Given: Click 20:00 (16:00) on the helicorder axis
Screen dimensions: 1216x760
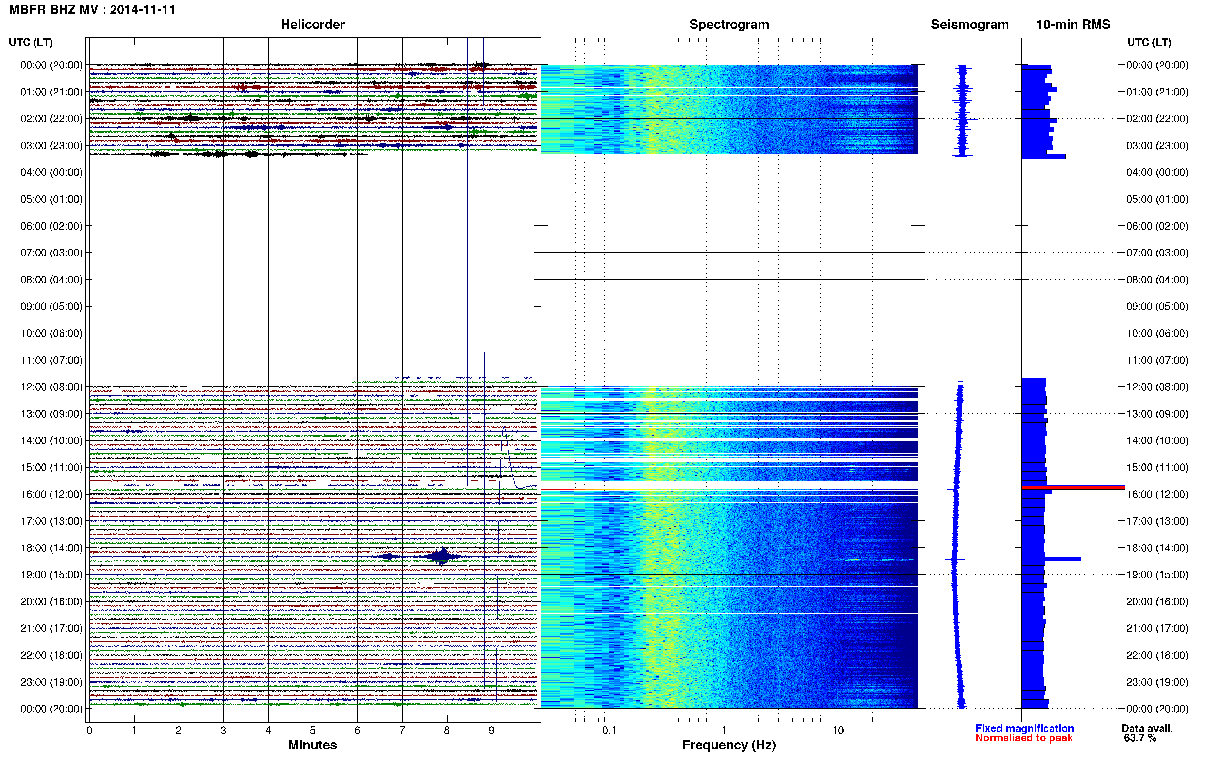Looking at the screenshot, I should tap(51, 601).
